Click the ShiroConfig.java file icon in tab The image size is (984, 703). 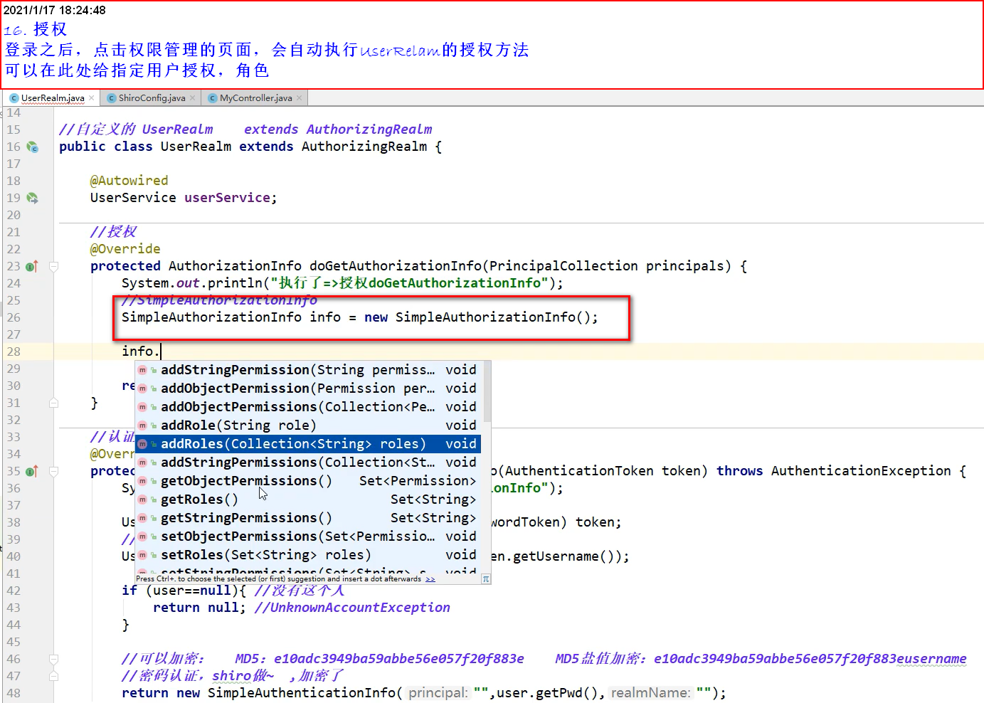(112, 98)
